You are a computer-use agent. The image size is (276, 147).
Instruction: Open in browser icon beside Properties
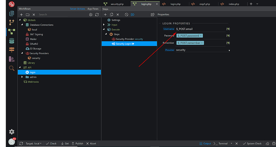(153, 15)
